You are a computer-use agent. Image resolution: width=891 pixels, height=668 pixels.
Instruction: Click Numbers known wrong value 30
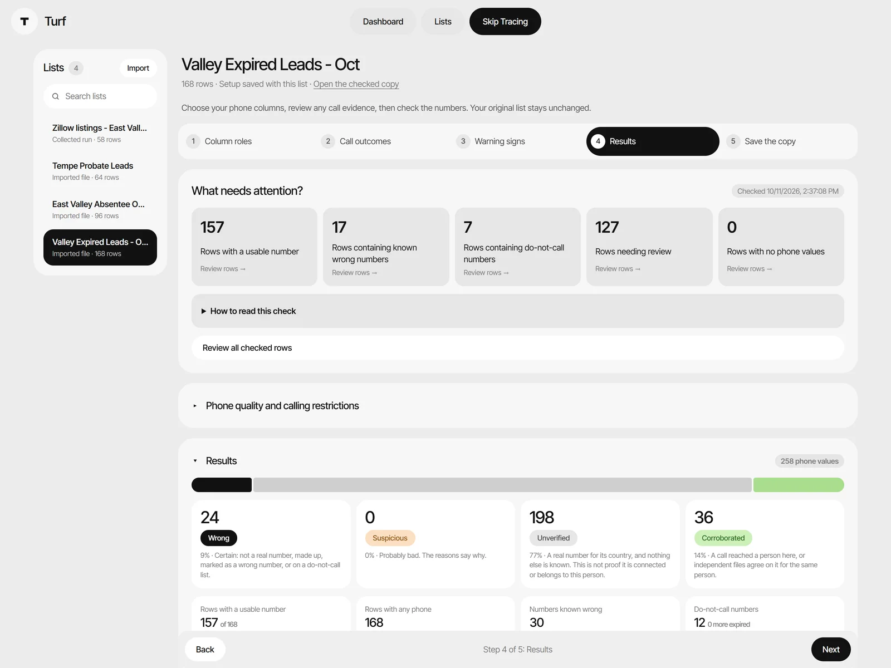[x=537, y=622]
